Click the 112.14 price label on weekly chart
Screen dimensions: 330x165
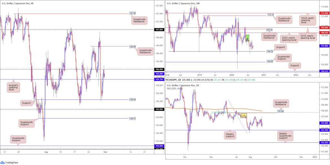(x=270, y=15)
